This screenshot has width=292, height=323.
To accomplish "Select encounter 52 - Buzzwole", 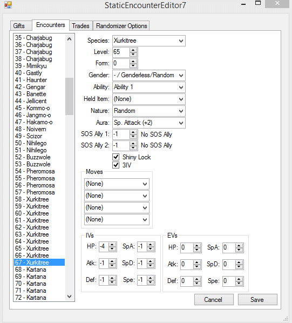I will pyautogui.click(x=39, y=157).
